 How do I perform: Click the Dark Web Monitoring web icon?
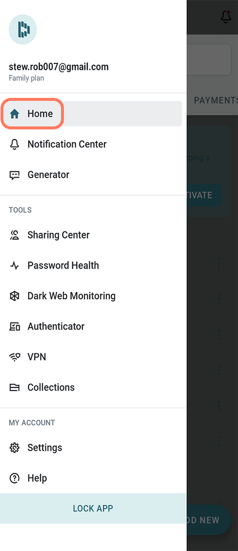14,296
